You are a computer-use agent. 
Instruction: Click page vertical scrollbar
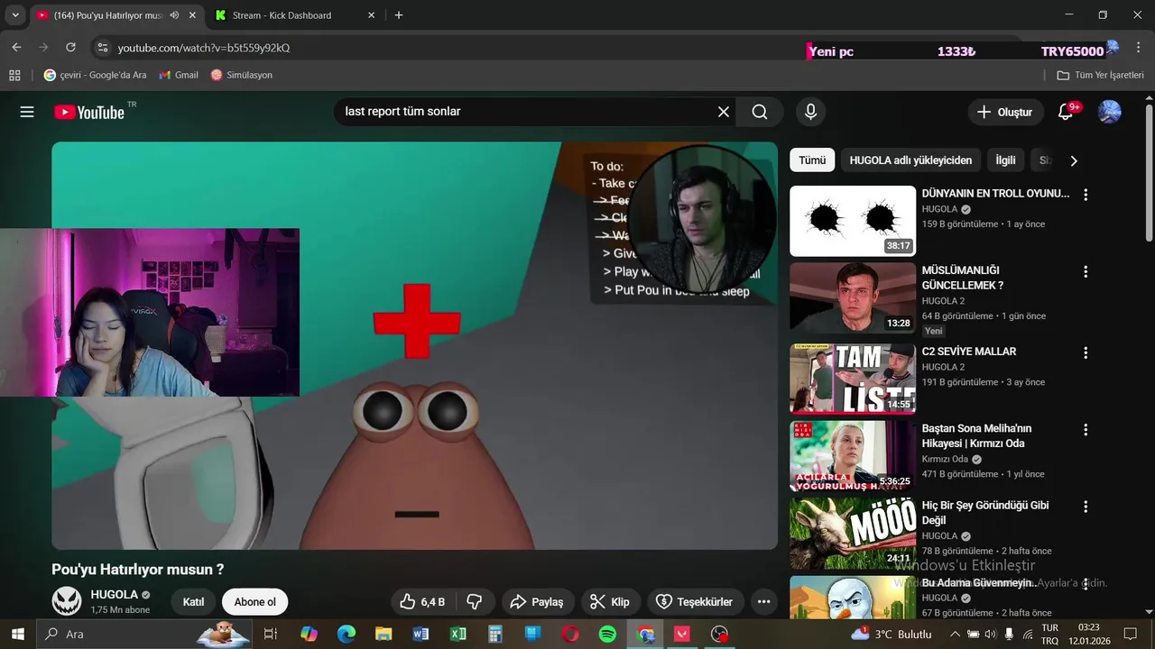pyautogui.click(x=1149, y=171)
